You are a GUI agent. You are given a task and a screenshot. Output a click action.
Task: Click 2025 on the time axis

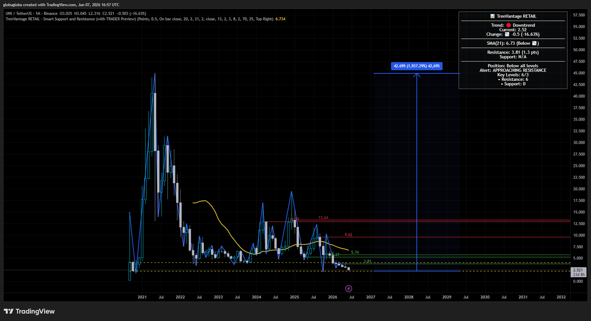coord(295,297)
